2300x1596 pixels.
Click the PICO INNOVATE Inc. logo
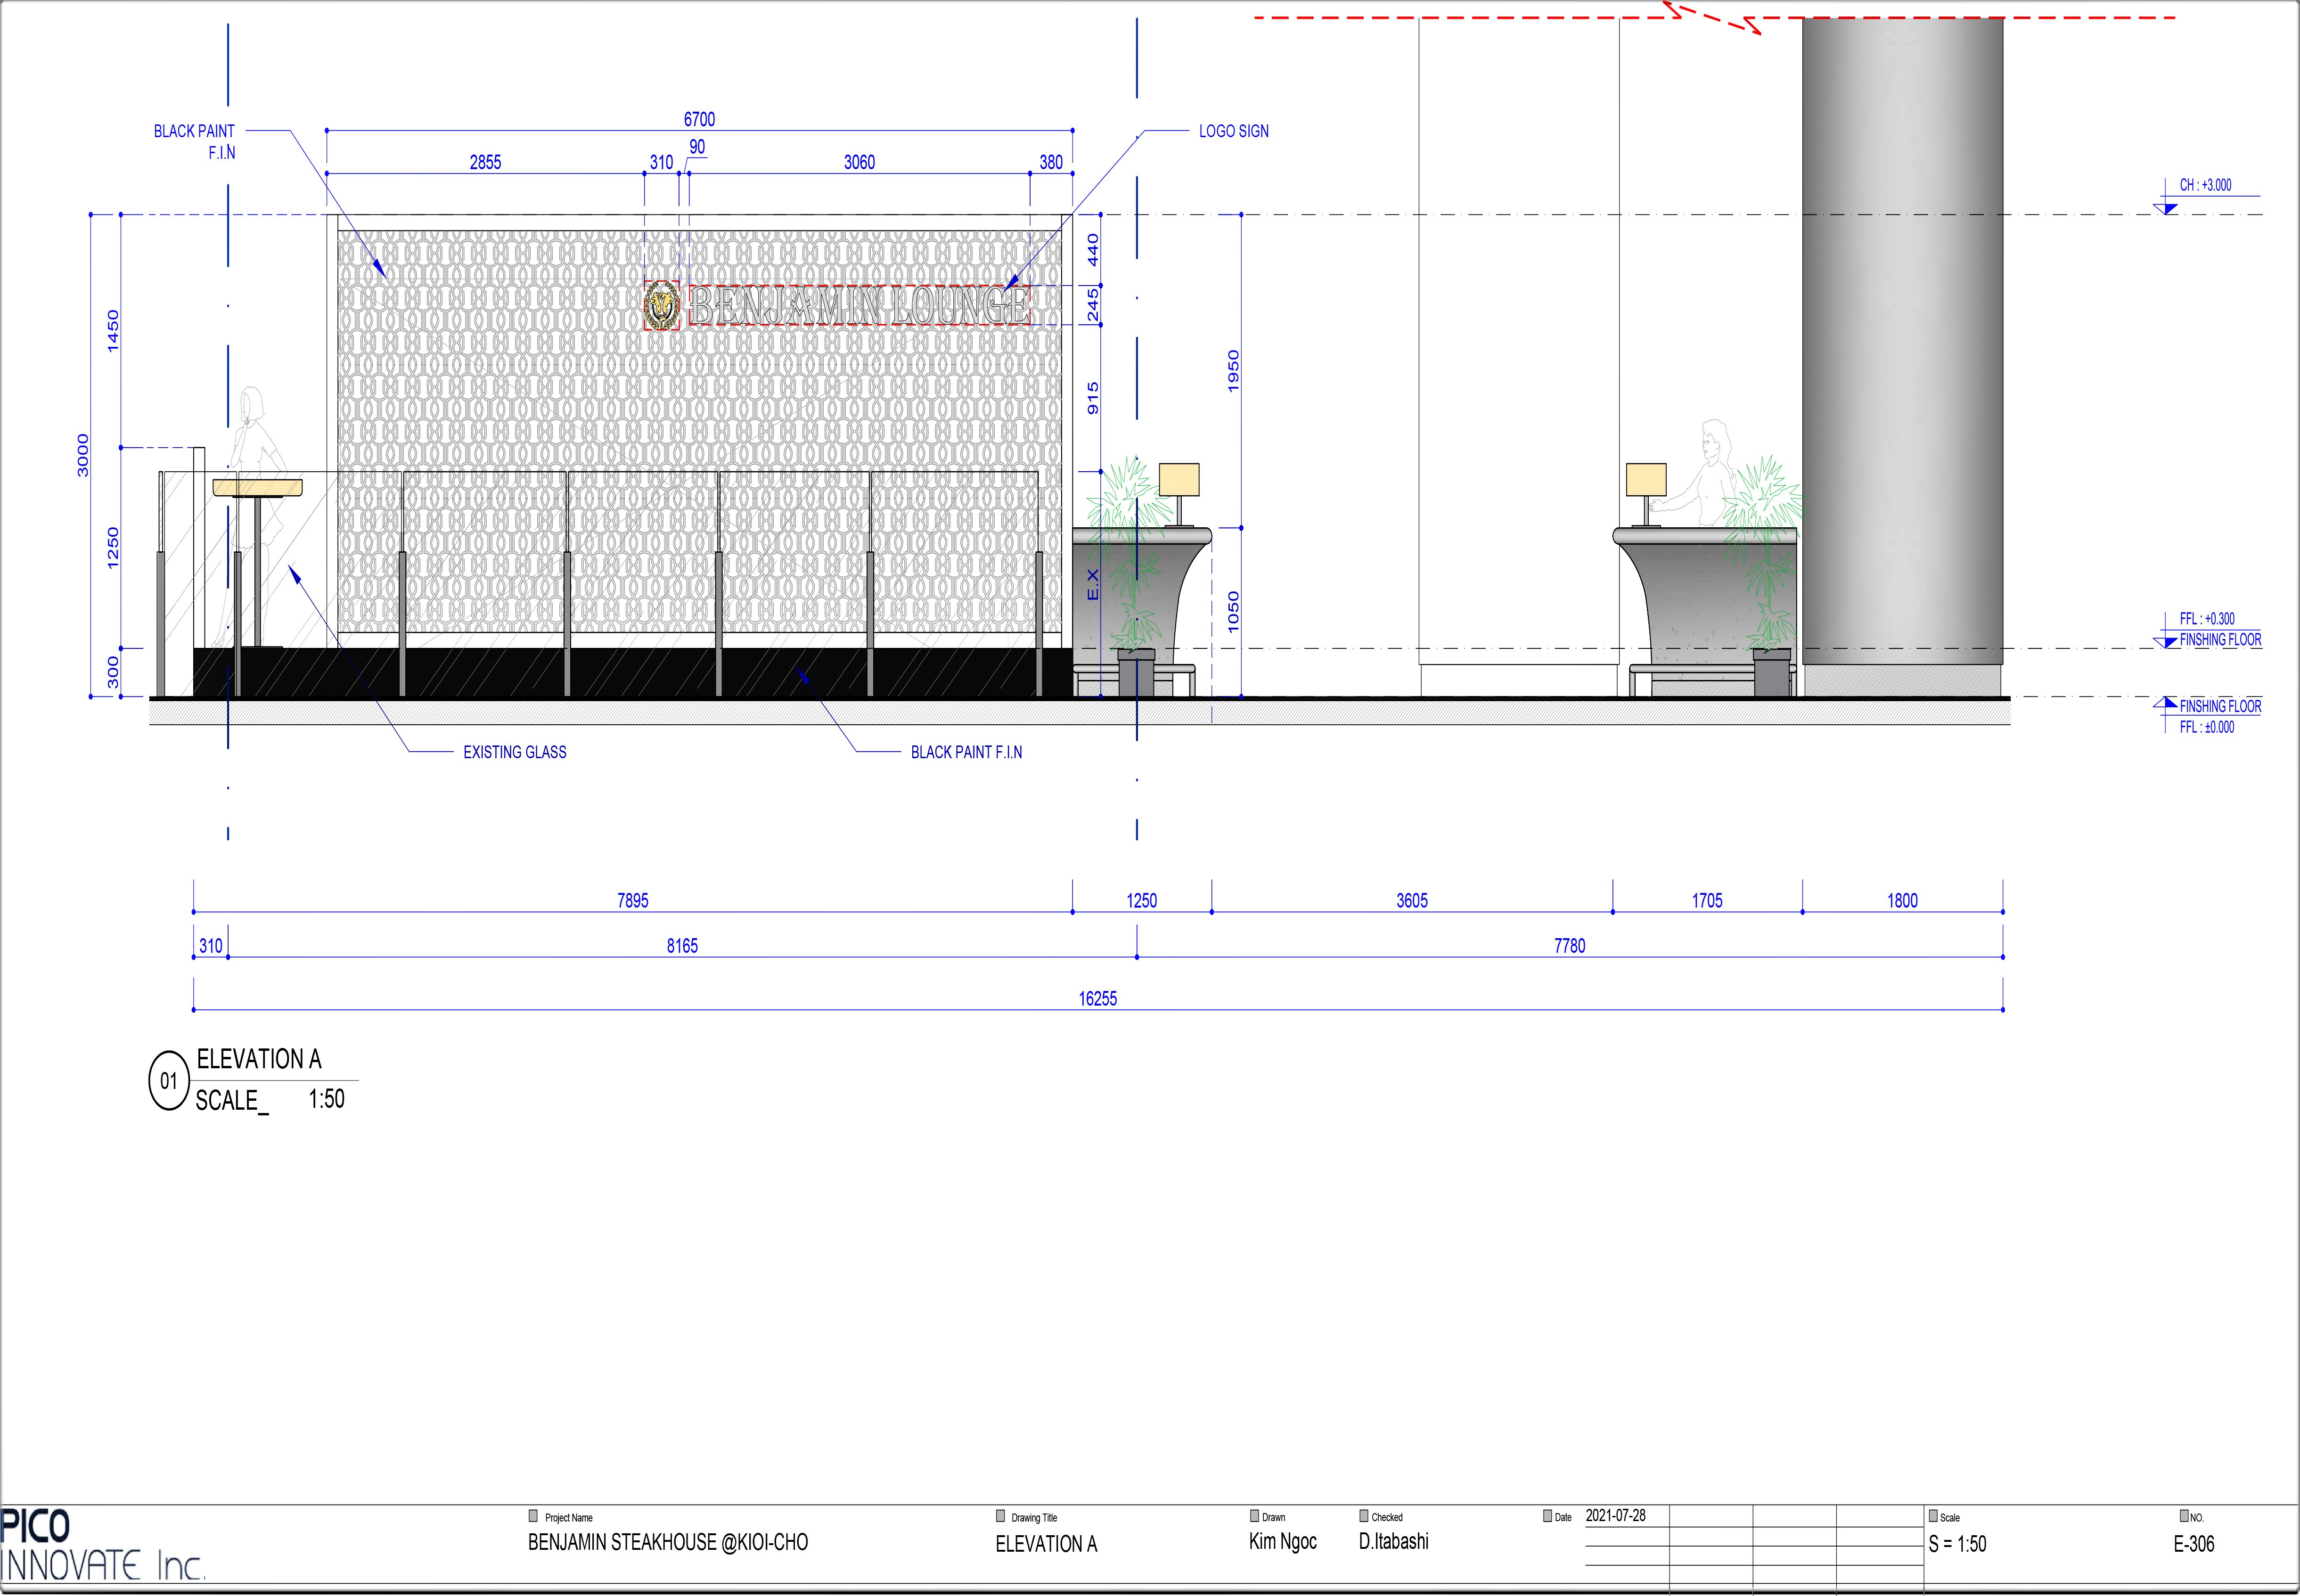click(100, 1546)
